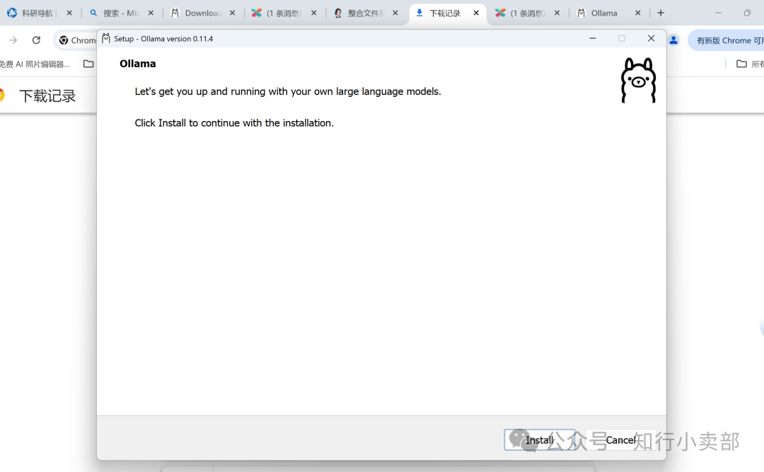The image size is (764, 472).
Task: Close the Download tab in Chrome
Action: coord(233,13)
